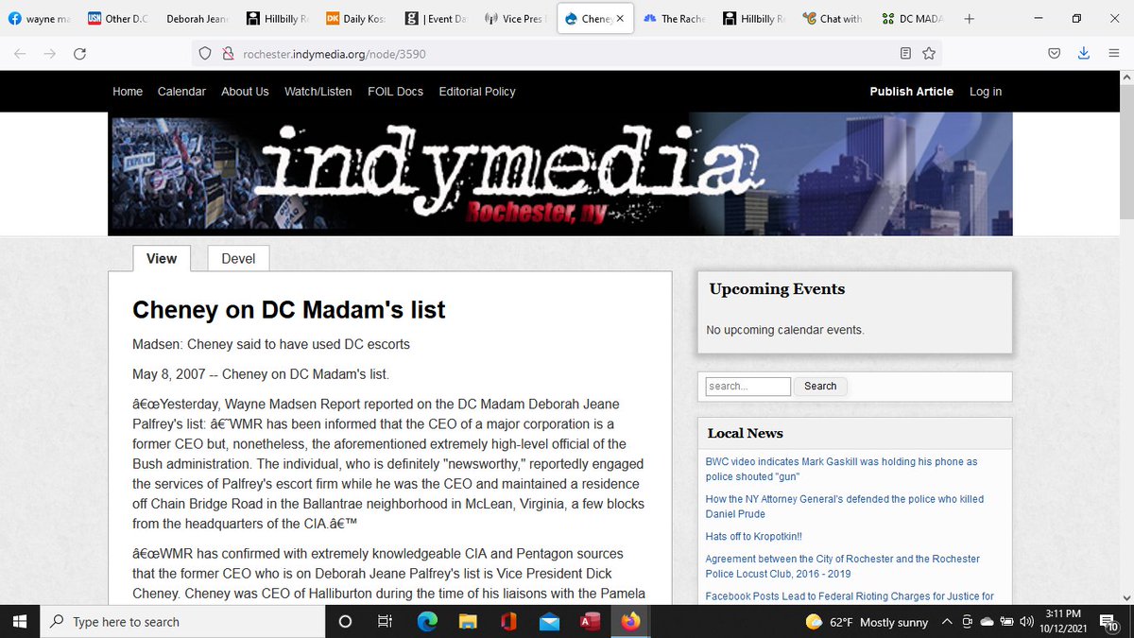
Task: Open the notification center icon
Action: 1110,622
